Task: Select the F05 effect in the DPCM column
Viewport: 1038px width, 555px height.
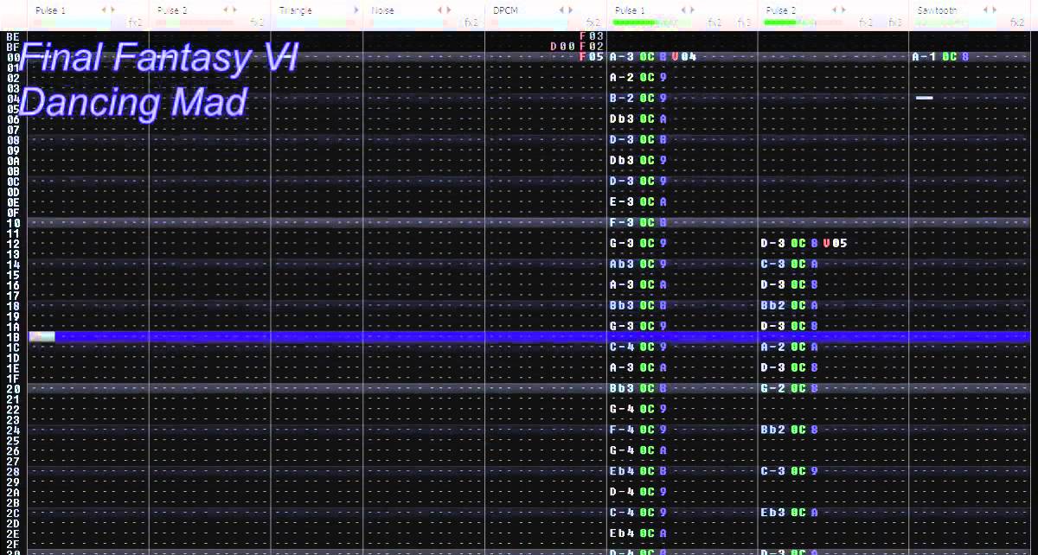Action: 592,56
